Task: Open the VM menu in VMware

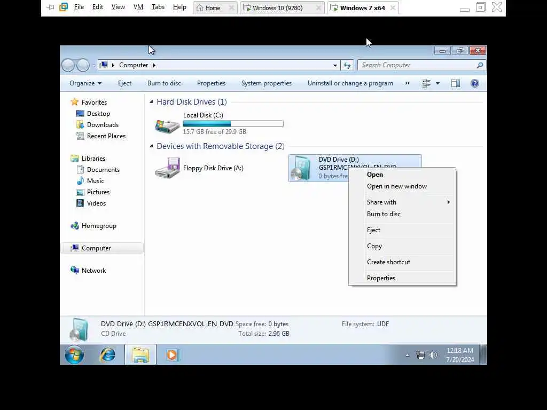Action: 138,7
